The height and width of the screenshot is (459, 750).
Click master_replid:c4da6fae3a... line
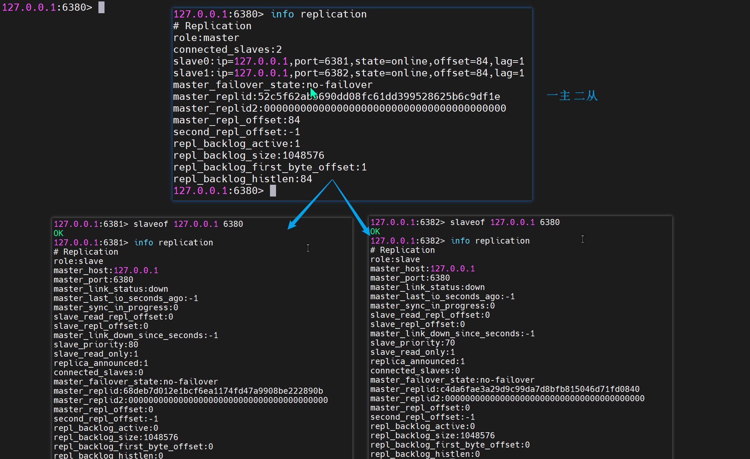(x=505, y=389)
